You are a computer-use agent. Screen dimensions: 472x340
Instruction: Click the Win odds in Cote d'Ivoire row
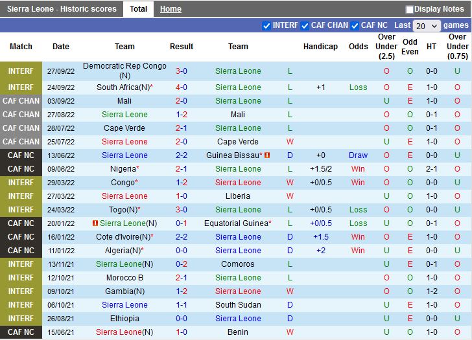click(358, 237)
